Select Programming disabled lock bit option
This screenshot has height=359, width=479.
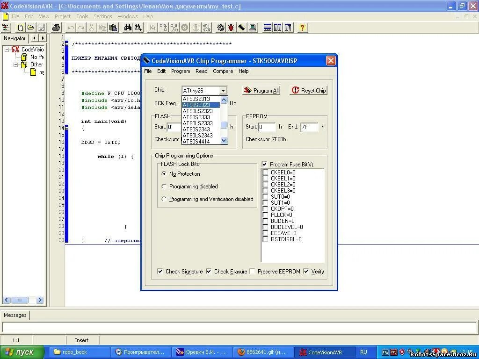pyautogui.click(x=164, y=187)
